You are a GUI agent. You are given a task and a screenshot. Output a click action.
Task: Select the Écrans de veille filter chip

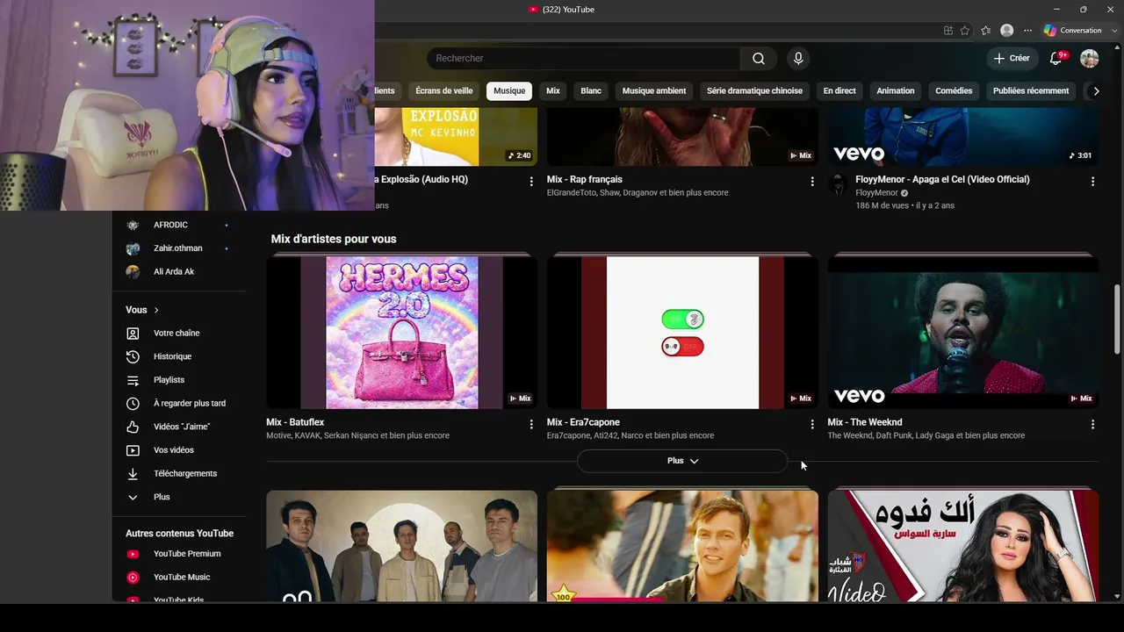tap(444, 91)
